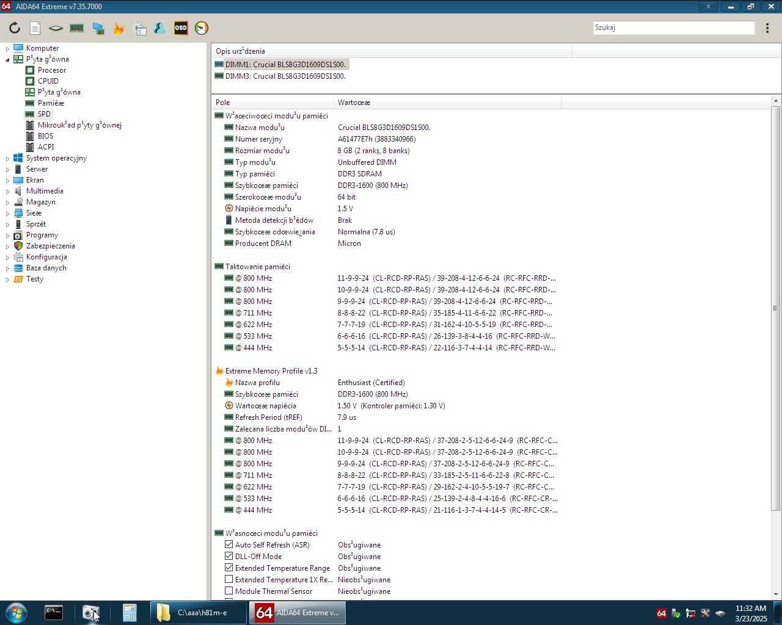Viewport: 782px width, 625px height.
Task: Expand the Serwer tree node
Action: pos(7,169)
